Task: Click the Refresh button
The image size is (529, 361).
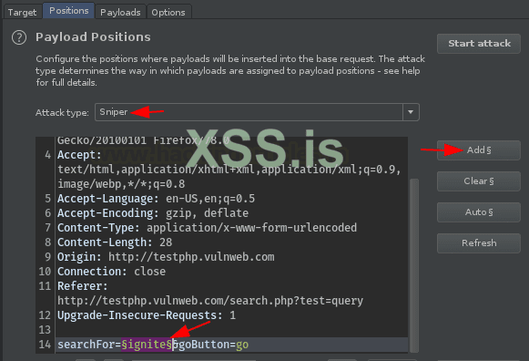Action: (x=479, y=243)
